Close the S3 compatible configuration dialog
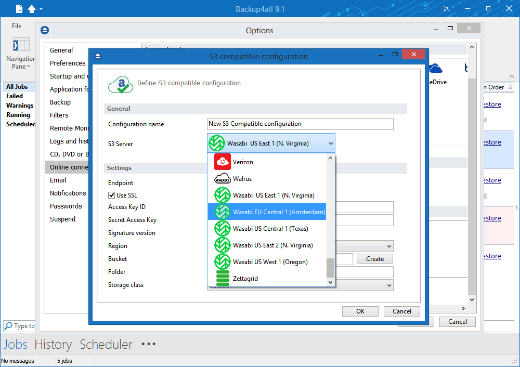The width and height of the screenshot is (520, 367). (x=413, y=55)
